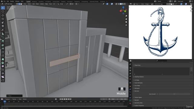Switch perspective/orthographic with grid icon
Screen dimensions: 194x109
(126, 25)
